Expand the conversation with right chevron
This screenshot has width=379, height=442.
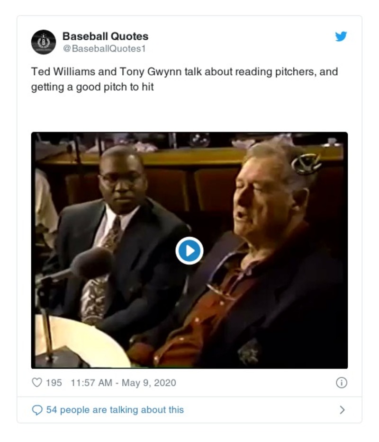tap(342, 410)
